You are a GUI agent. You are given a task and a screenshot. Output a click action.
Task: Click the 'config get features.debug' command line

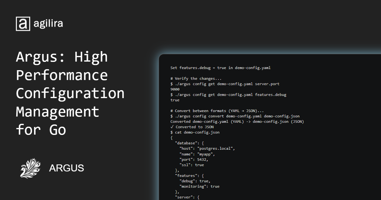tap(228, 95)
